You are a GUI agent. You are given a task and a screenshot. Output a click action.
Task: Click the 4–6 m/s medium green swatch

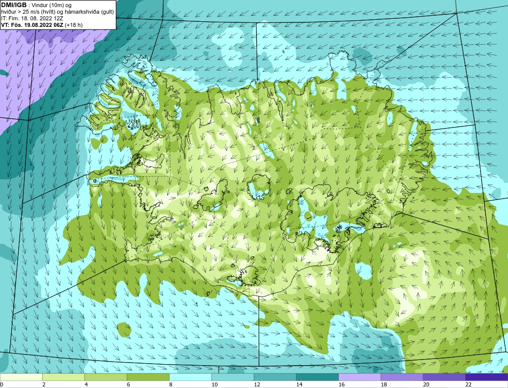(x=106, y=377)
